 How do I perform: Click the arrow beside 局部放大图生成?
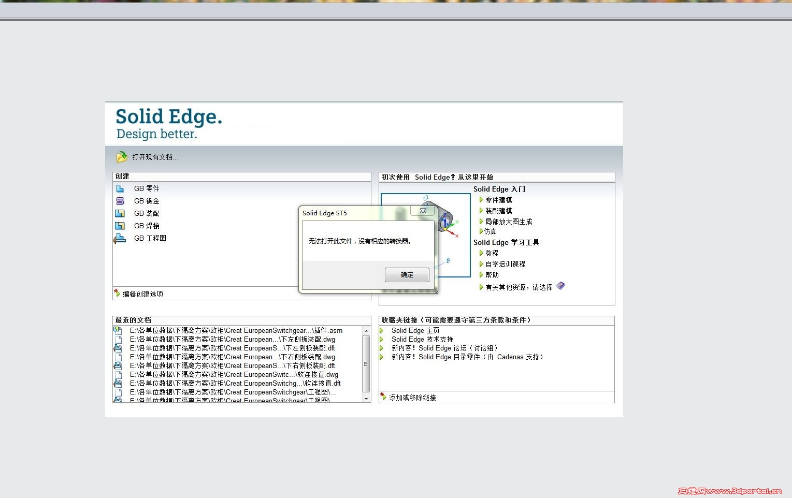[481, 222]
